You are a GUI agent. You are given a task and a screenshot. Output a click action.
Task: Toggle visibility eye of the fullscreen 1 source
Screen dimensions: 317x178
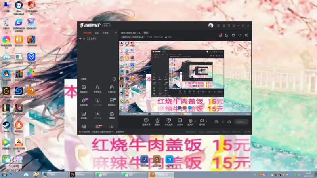80,38
